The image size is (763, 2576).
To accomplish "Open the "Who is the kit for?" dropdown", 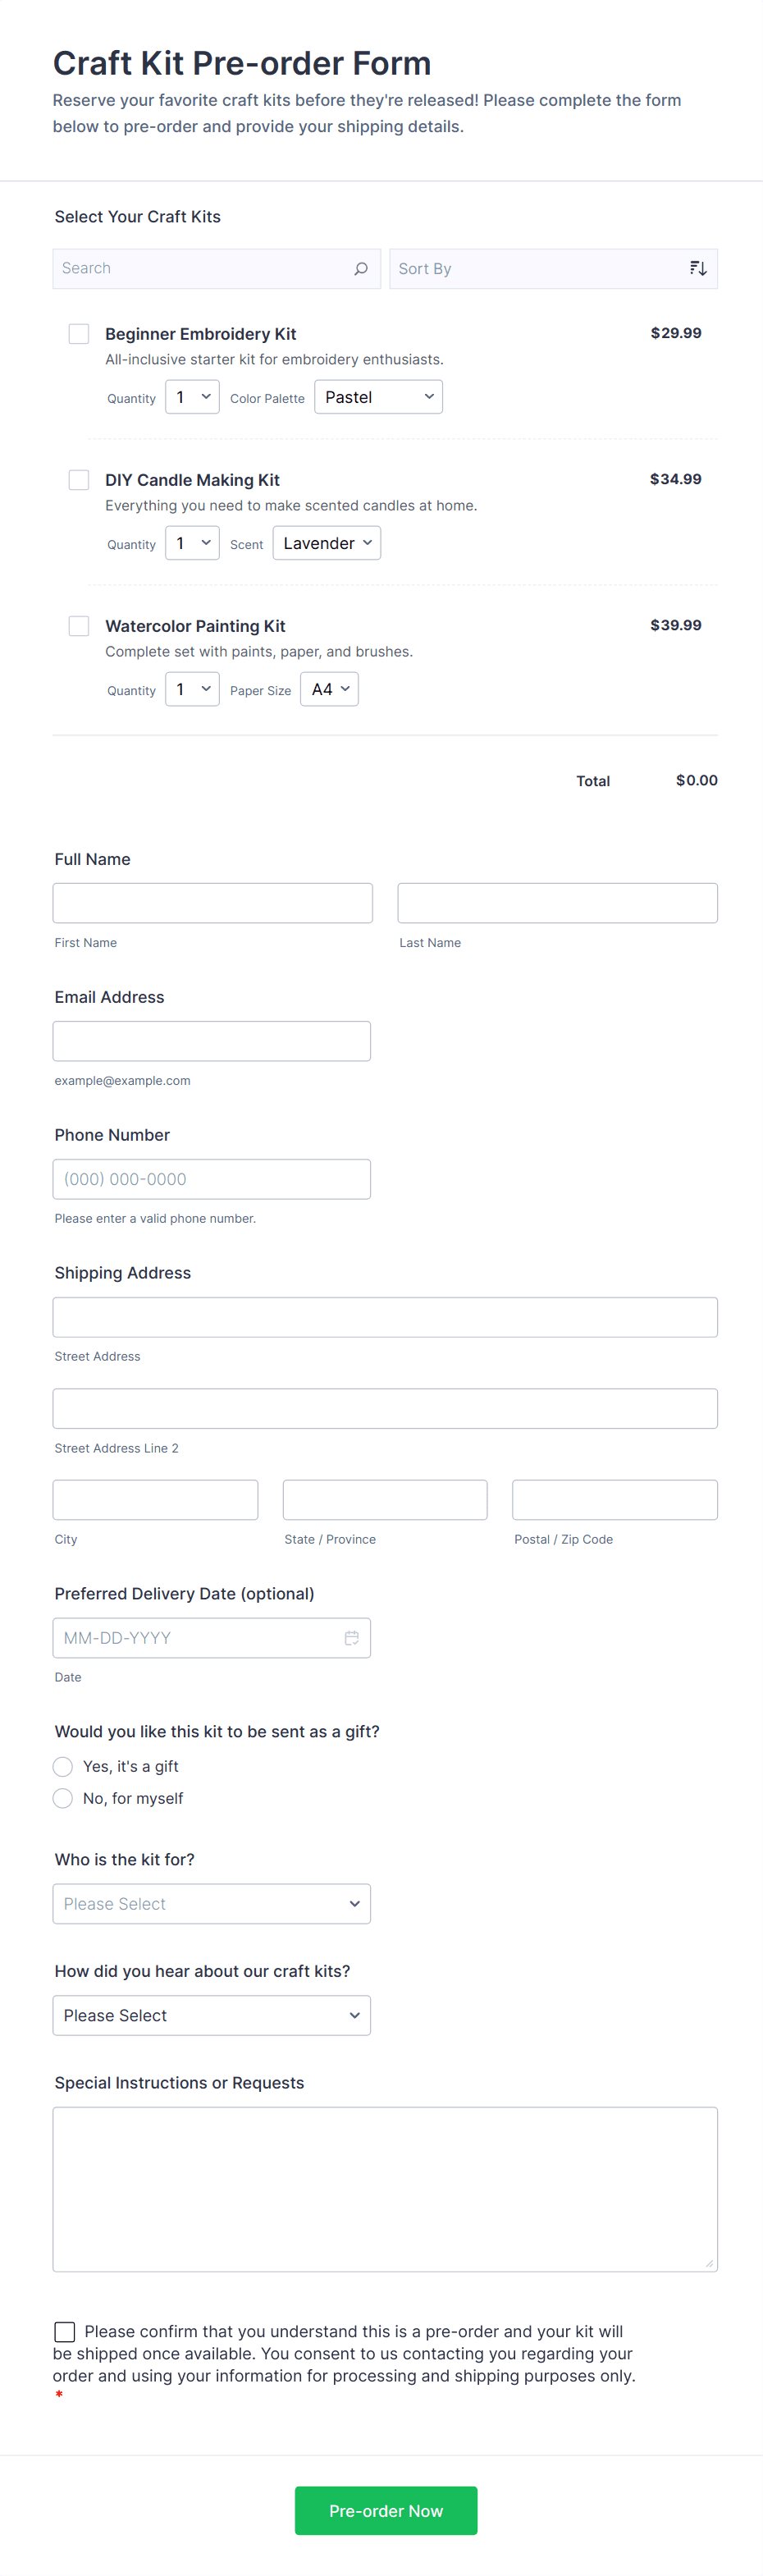I will [211, 1903].
